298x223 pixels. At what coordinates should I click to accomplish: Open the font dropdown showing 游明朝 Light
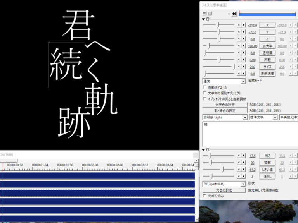pos(225,117)
